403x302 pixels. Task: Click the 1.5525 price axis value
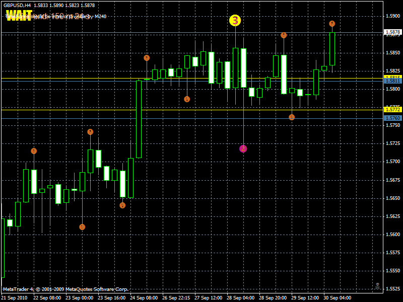(393, 289)
